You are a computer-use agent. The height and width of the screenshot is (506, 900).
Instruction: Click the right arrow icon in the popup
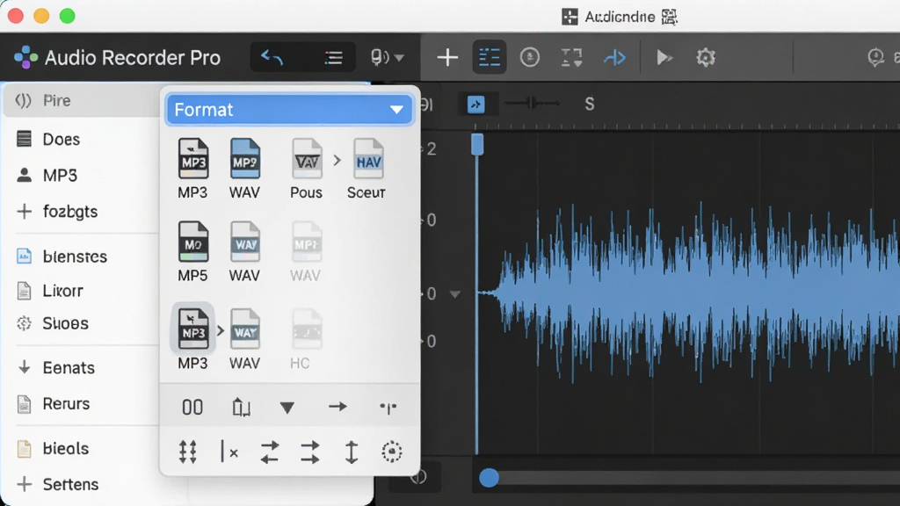[x=337, y=407]
